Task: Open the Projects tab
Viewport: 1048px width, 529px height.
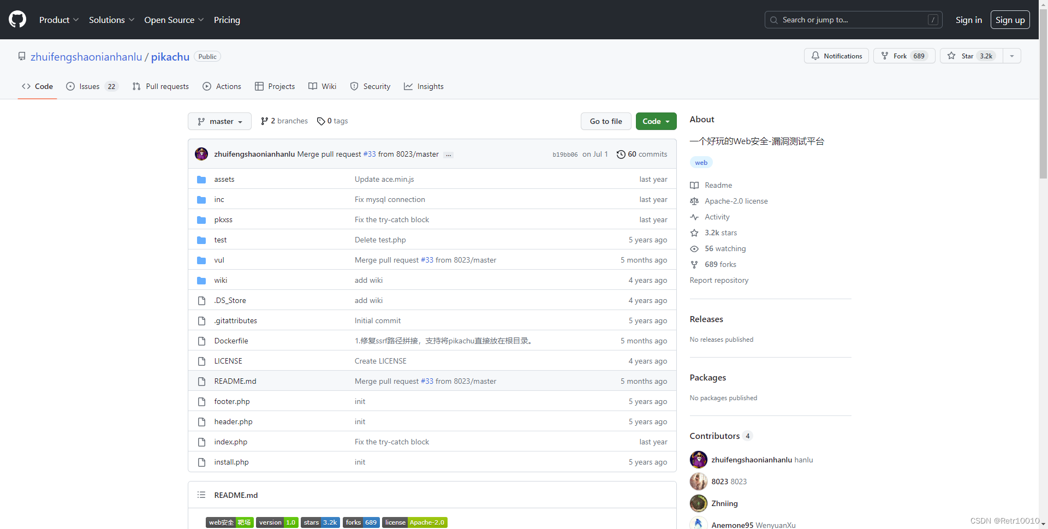Action: pyautogui.click(x=275, y=86)
